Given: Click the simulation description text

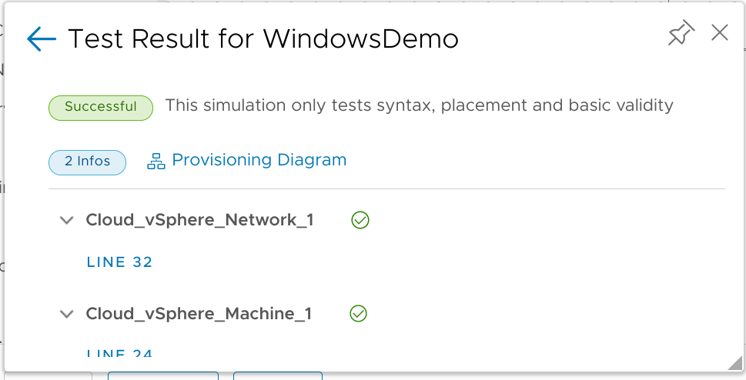Looking at the screenshot, I should 419,105.
